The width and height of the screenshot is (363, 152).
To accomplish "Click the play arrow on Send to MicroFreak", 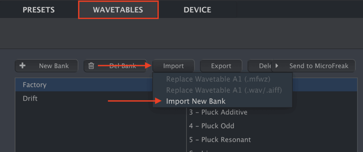I will (277, 66).
